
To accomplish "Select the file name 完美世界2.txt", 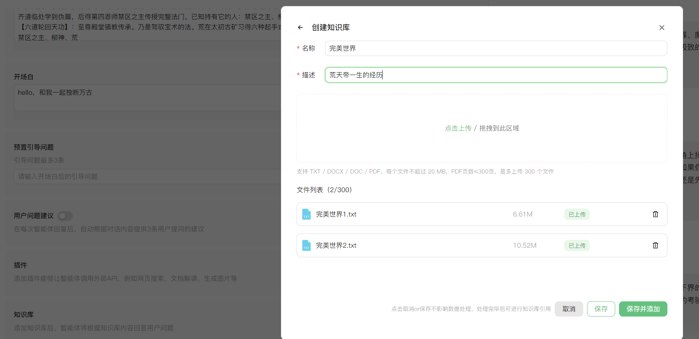I will click(x=336, y=245).
